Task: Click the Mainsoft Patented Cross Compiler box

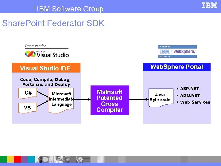Action: pos(110,100)
